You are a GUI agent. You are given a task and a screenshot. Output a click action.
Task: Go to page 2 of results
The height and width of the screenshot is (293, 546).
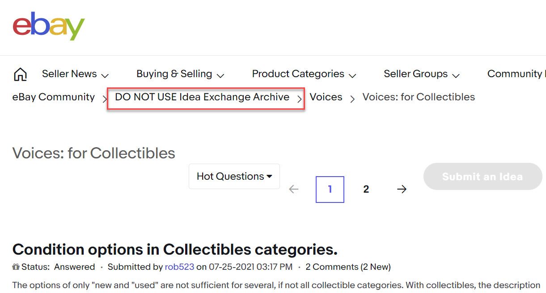(x=366, y=190)
